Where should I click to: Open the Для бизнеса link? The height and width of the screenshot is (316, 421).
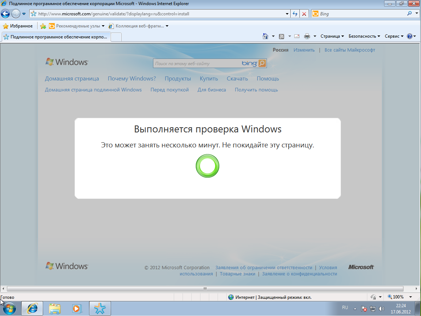click(x=211, y=90)
